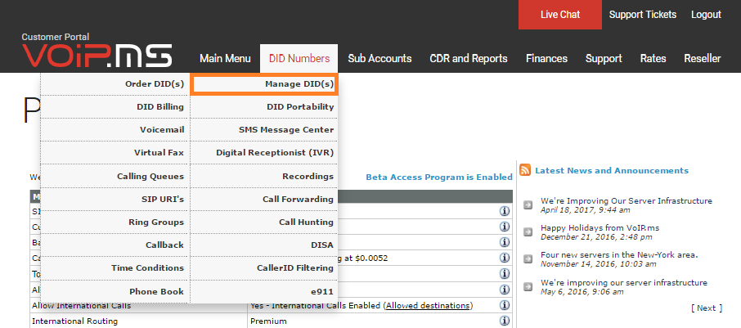The image size is (741, 328).
Task: Open Reseller menu
Action: point(703,59)
